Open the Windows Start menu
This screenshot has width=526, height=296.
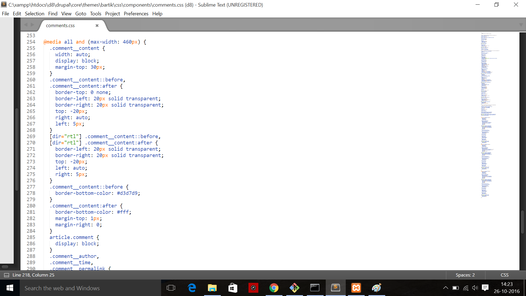click(10, 288)
